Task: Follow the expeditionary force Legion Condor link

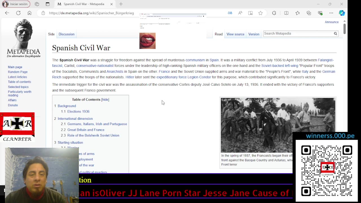Action: coord(184,77)
